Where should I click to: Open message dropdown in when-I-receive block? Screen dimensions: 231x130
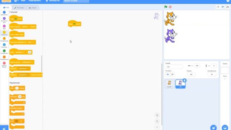(x=27, y=62)
